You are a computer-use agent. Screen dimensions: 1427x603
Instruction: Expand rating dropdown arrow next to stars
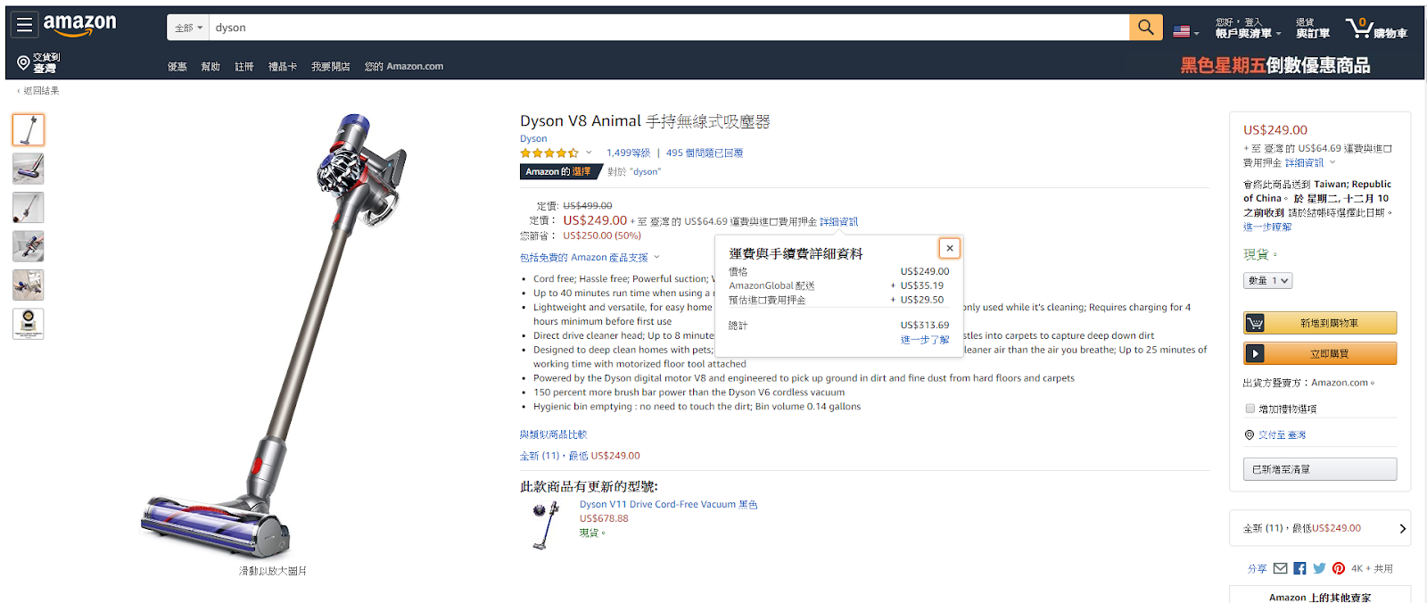[x=589, y=153]
